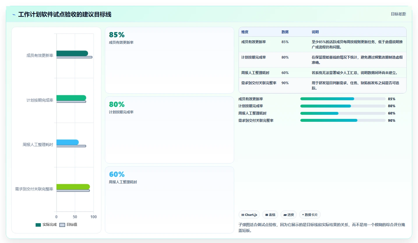
Task: Click the 计划按期完成率 green chart bar
Action: point(71,98)
